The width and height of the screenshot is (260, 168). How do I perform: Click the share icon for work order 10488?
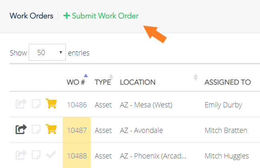21,155
